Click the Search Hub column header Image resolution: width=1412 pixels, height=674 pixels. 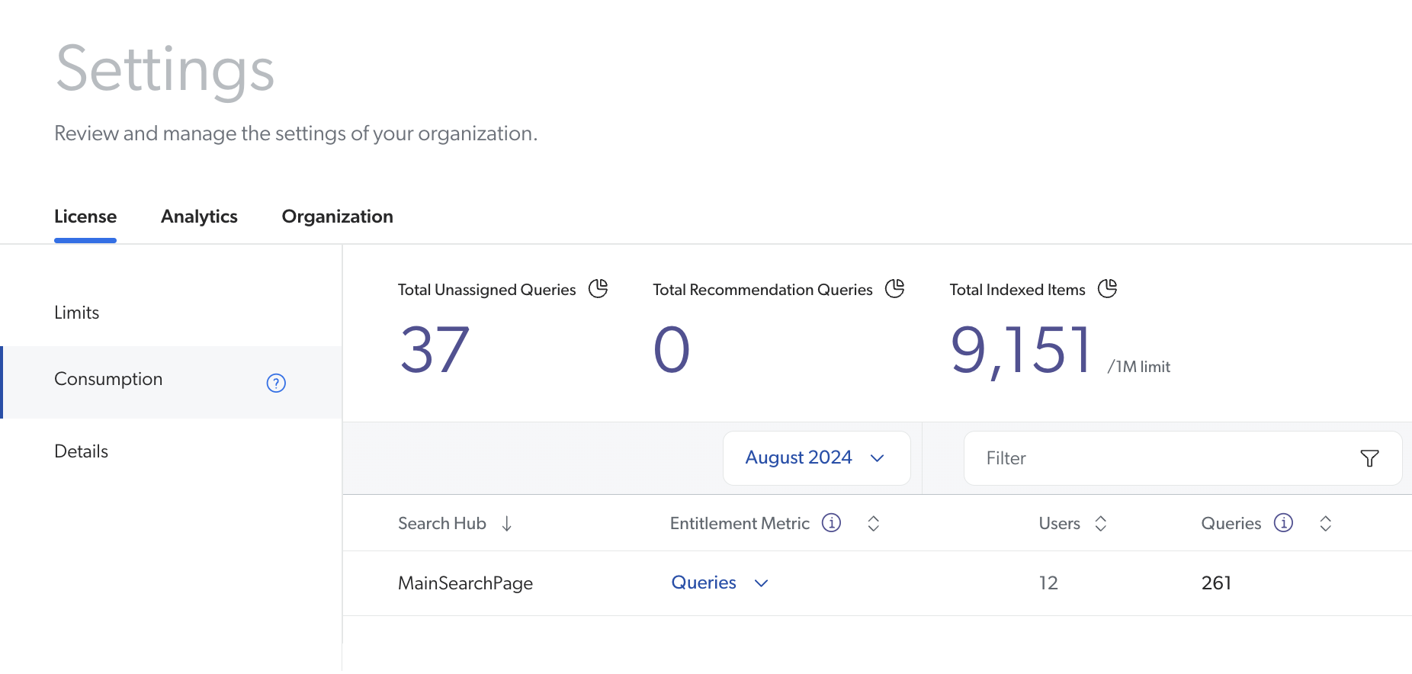pyautogui.click(x=442, y=524)
